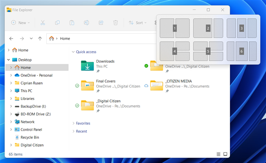Screen dimensions: 266x163
Task: Click Home text in the address bar
Action: click(x=65, y=38)
